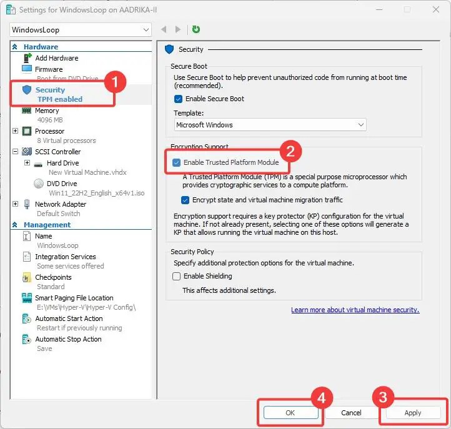Click the Win11_22H2_English_x64v1.iso text

coord(97,193)
